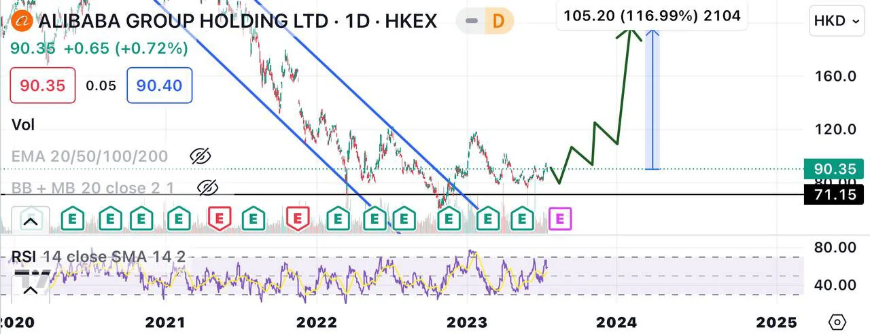The height and width of the screenshot is (334, 870).
Task: Open the HKD currency dropdown
Action: click(837, 21)
